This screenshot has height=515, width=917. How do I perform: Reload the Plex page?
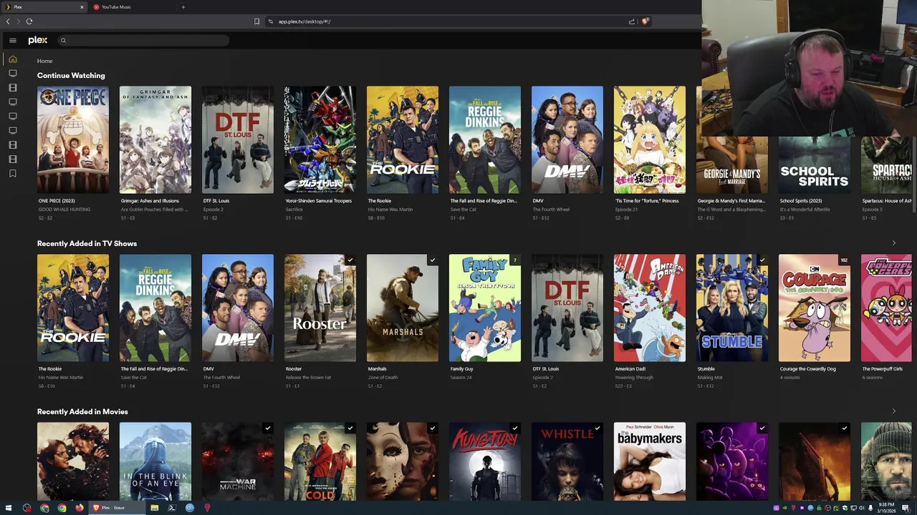29,21
